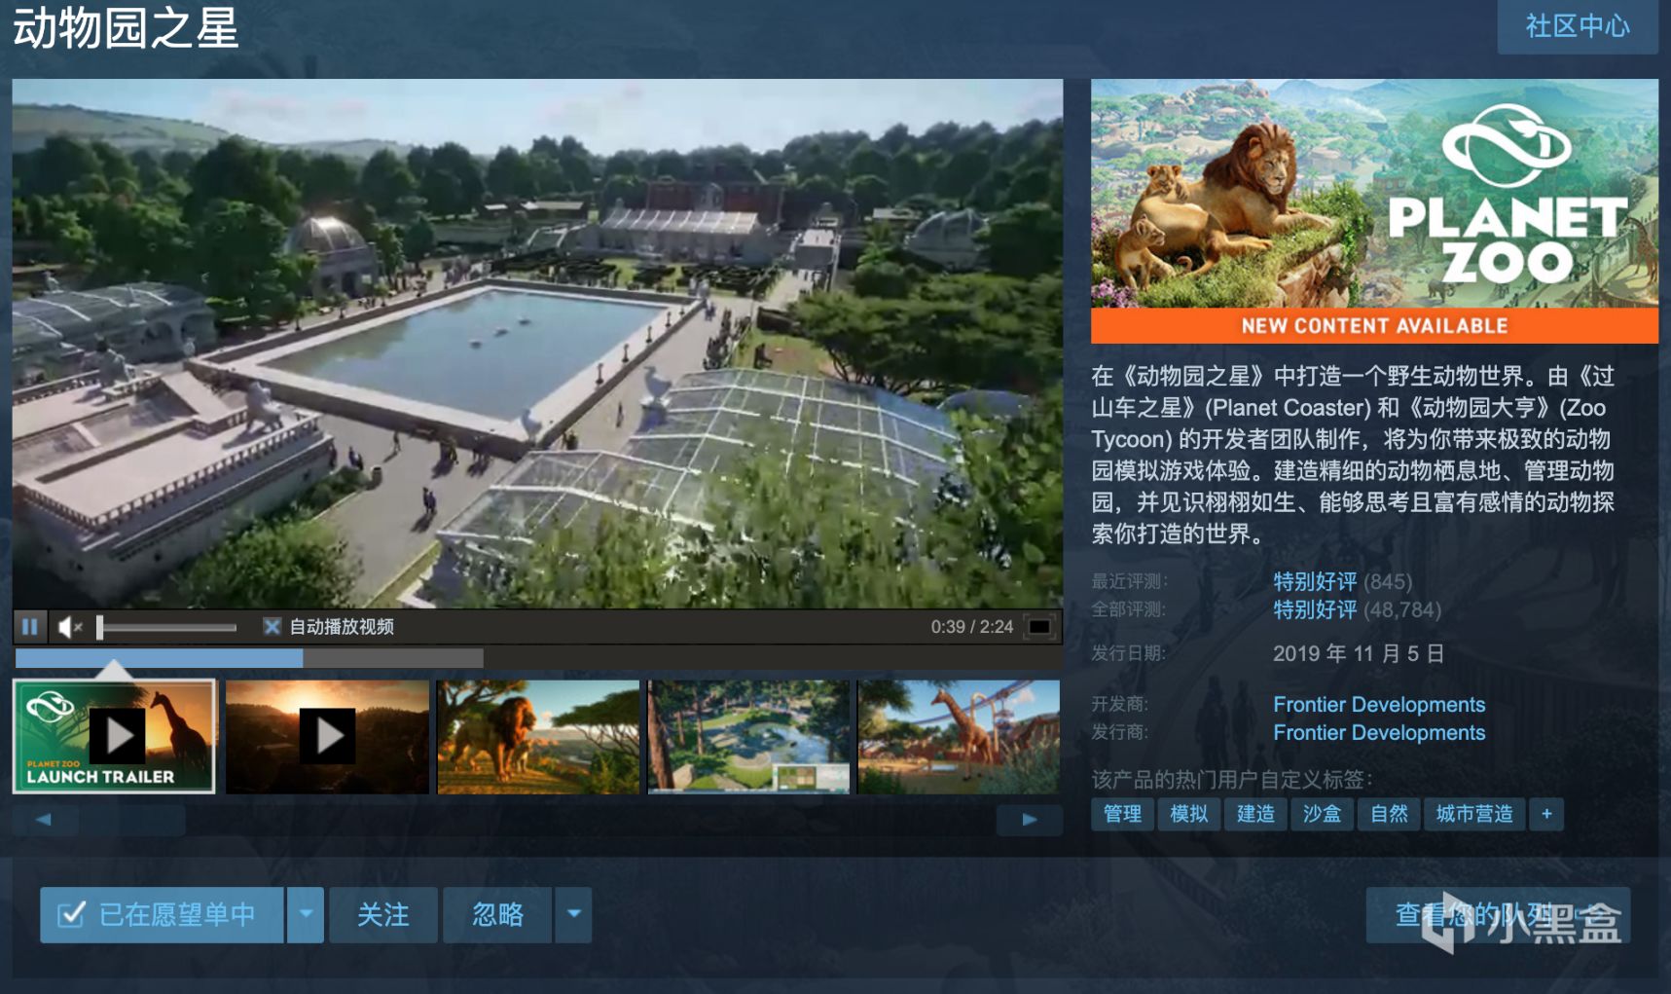Open developer Frontier Developments link
The height and width of the screenshot is (994, 1671).
tap(1379, 704)
